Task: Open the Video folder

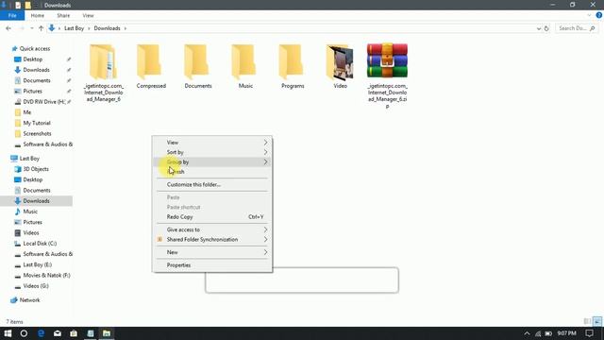Action: coord(340,66)
